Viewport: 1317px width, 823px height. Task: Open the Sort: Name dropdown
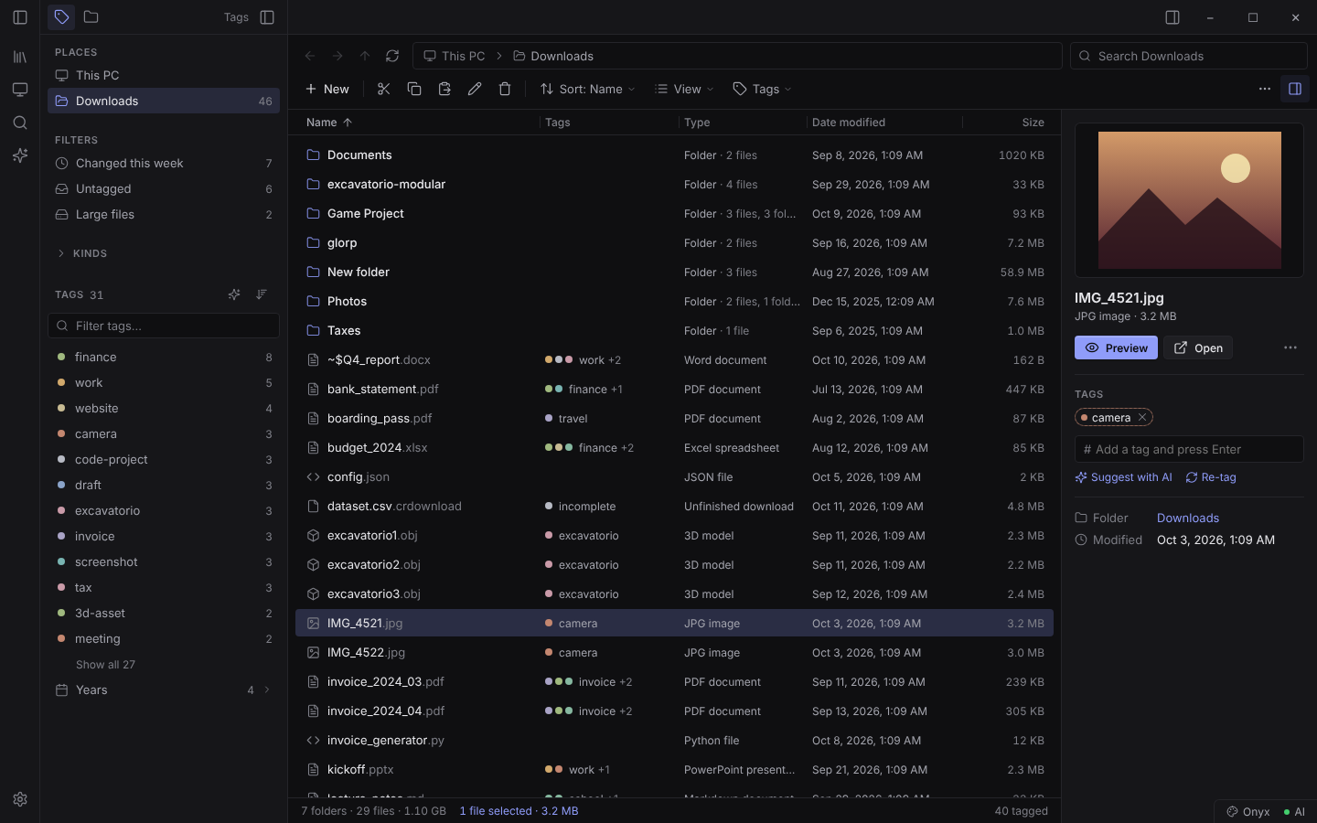(588, 89)
